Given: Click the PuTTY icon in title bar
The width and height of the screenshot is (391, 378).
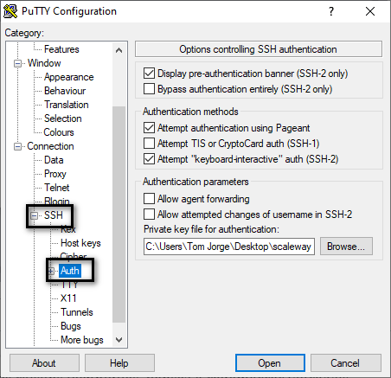Looking at the screenshot, I should (x=10, y=11).
